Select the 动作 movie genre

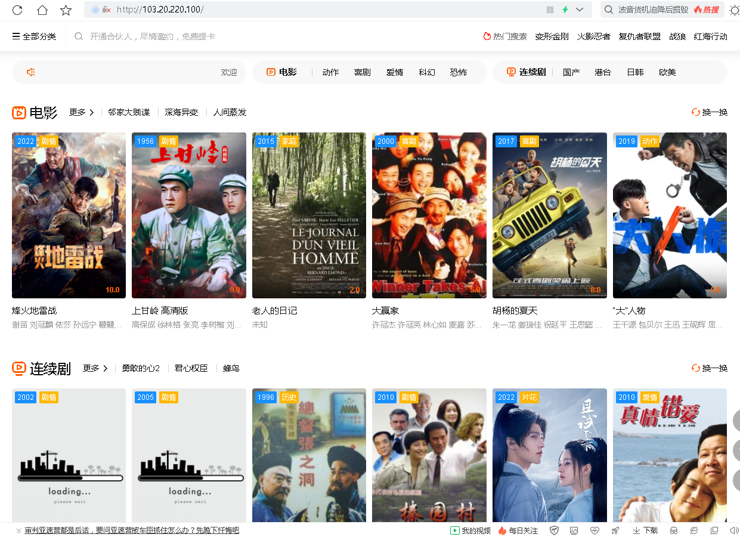[330, 72]
